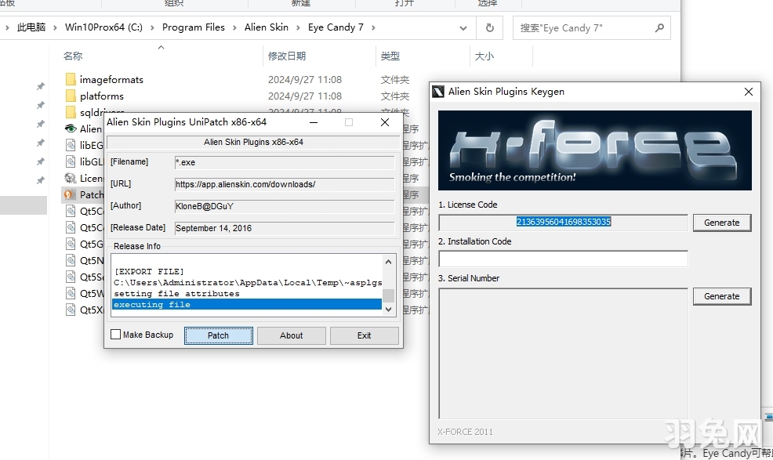Click the Patch file orange icon

[71, 194]
